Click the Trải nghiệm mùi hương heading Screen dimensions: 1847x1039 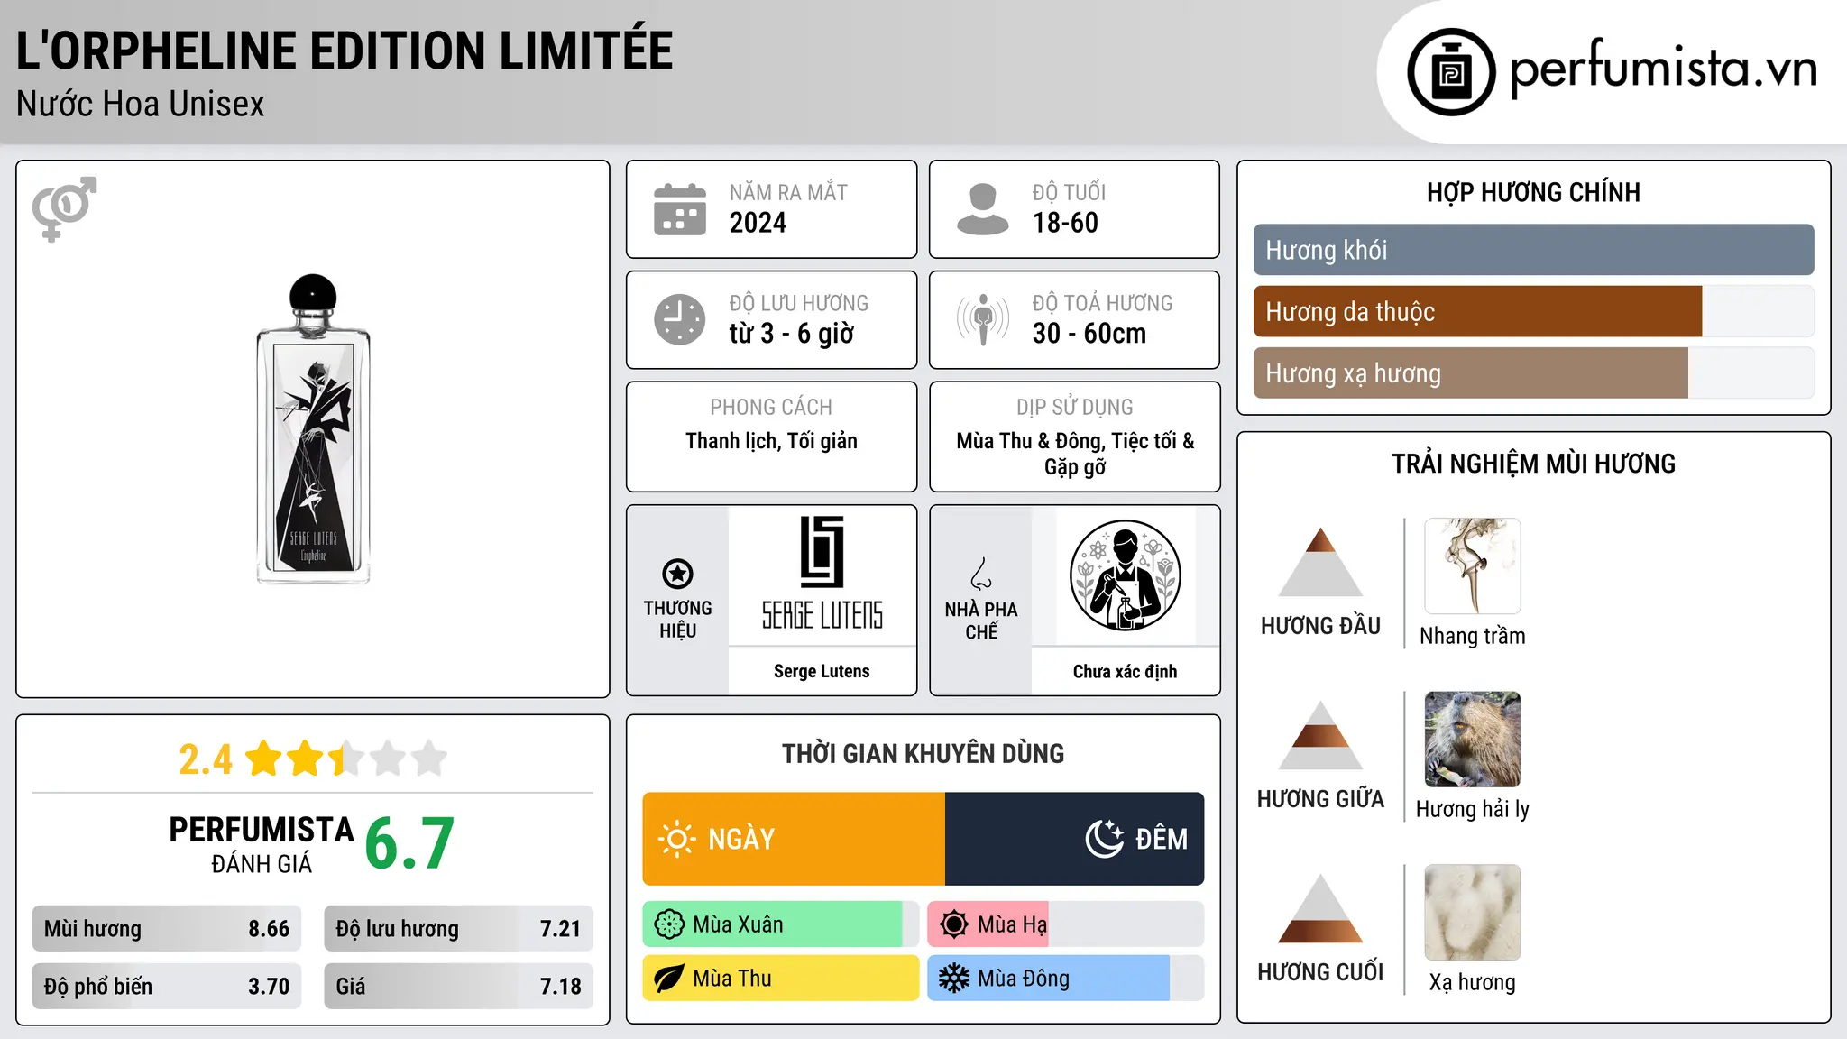pyautogui.click(x=1533, y=464)
